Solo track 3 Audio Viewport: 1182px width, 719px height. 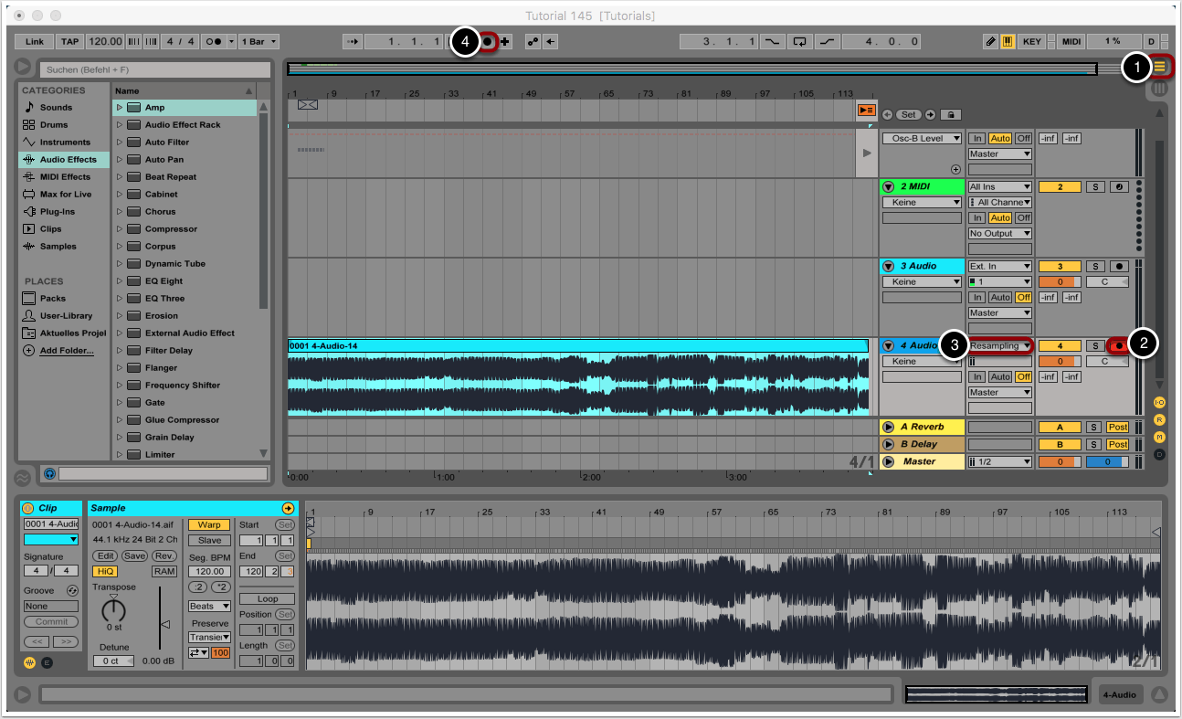(x=1095, y=266)
